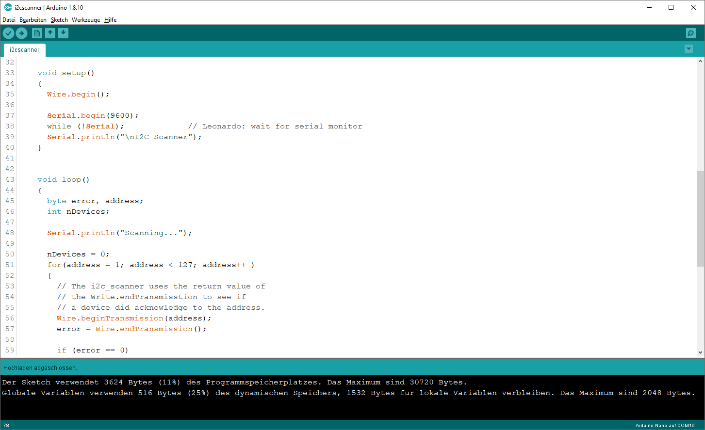Screen dimensions: 705x430
Task: Click the Verify (checkmark) button
Action: [x=8, y=33]
